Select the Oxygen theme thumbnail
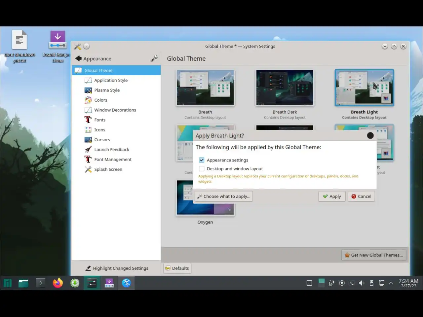Image resolution: width=423 pixels, height=317 pixels. pyautogui.click(x=205, y=198)
